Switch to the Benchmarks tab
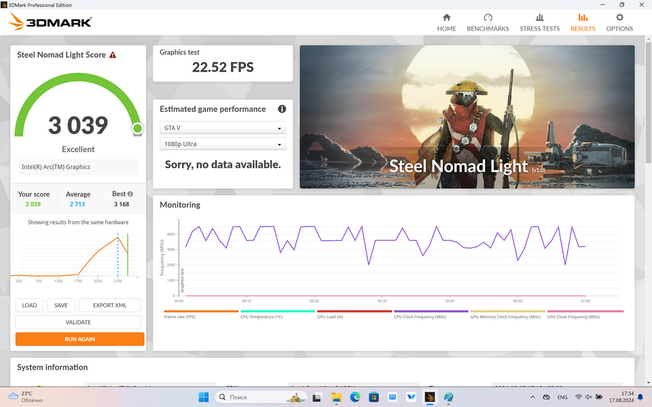Viewport: 652px width, 407px height. coord(488,22)
